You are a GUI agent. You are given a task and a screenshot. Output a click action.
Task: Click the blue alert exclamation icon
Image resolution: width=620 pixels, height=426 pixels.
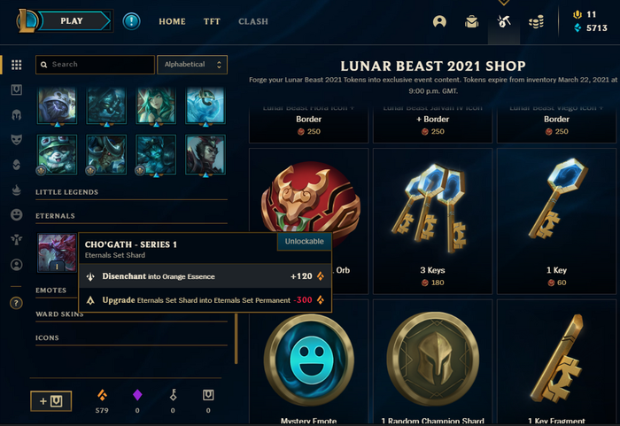(x=131, y=21)
